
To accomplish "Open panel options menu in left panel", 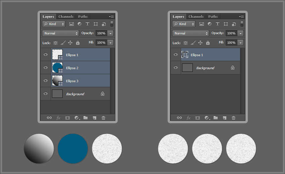I will [111, 16].
